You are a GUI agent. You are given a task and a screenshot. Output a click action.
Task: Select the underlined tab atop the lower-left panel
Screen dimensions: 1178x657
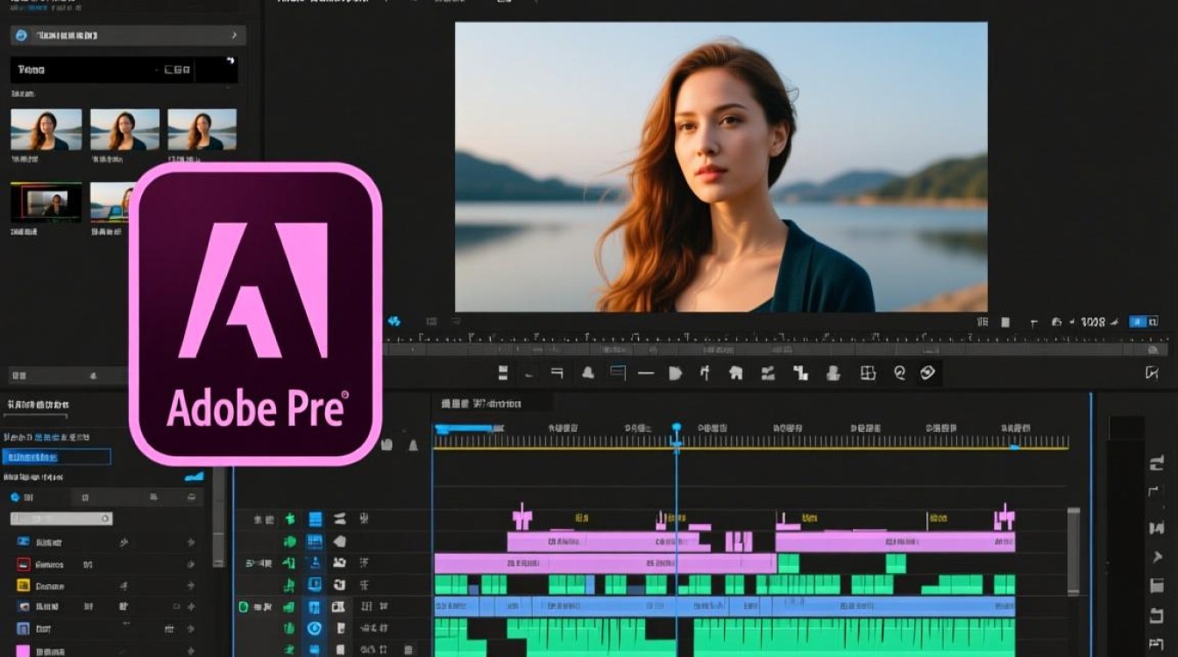coord(37,406)
